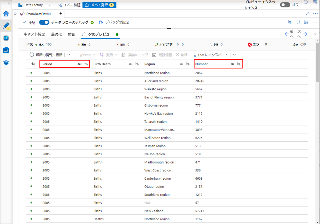Click the previous arrow icon
Viewport: 320px width, 224px height.
287,34
